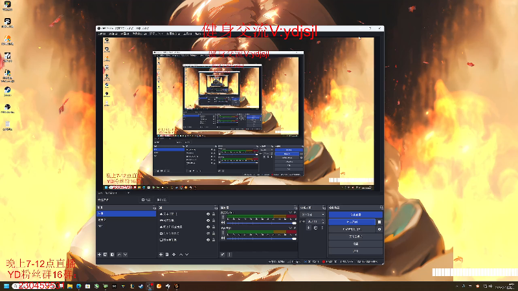The image size is (518, 291).
Task: Adjust volume slider of upper mixer channel
Action: tap(261, 223)
